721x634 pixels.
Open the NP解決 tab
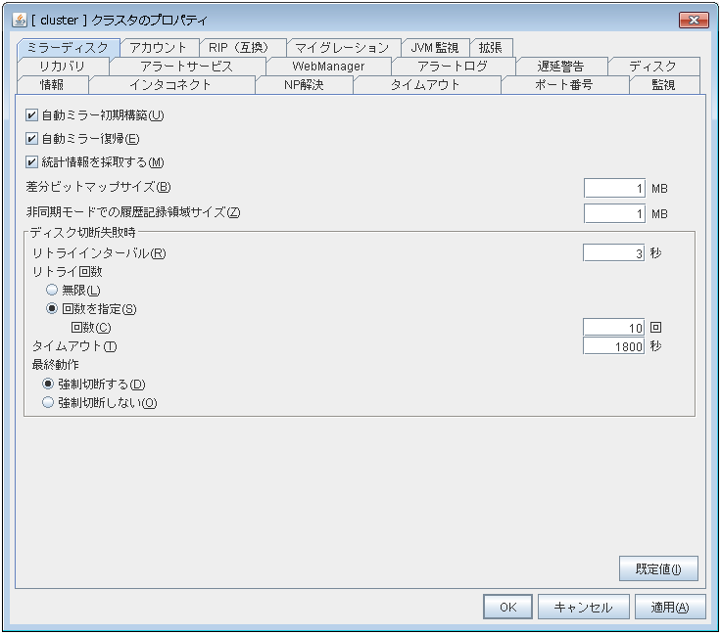[304, 85]
